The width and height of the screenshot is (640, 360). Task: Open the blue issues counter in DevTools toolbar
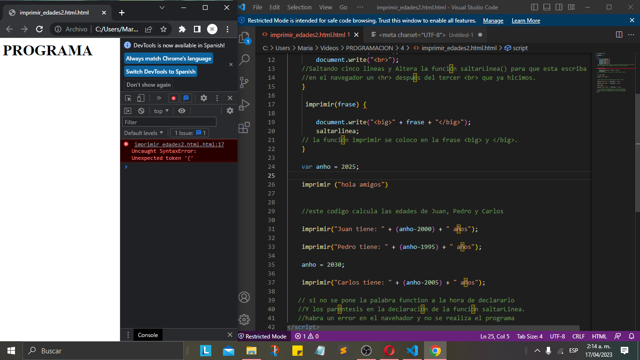[x=186, y=98]
